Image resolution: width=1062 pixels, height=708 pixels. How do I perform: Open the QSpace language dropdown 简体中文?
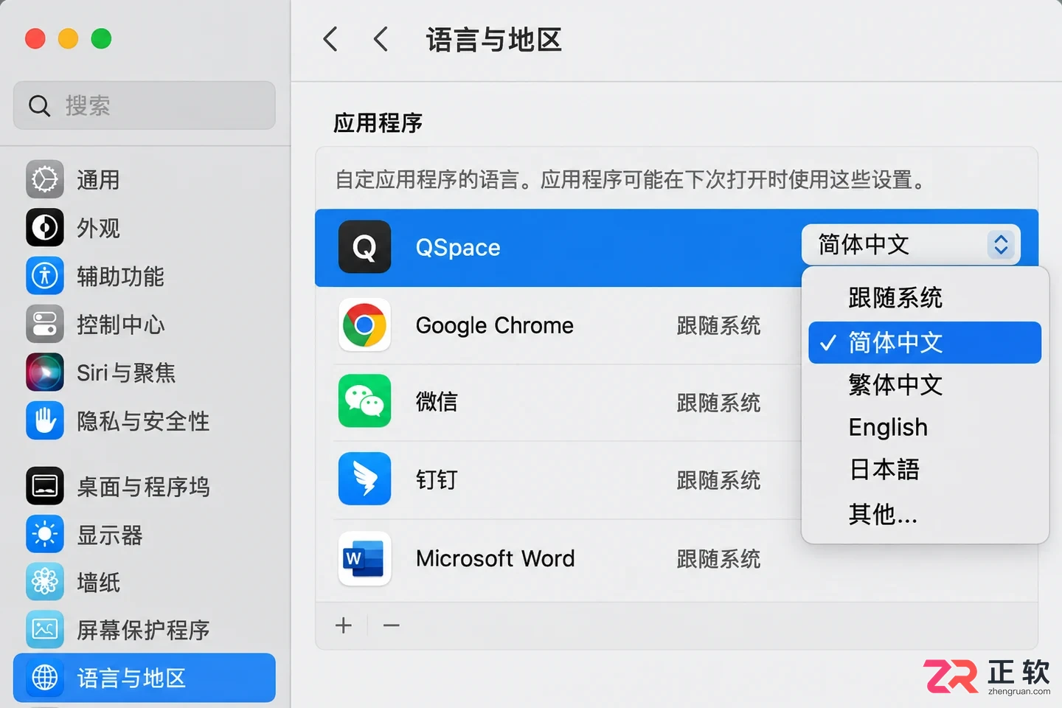(911, 244)
